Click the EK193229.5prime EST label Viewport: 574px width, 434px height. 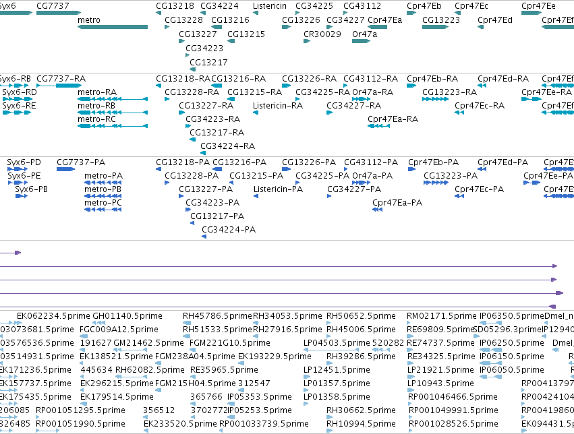[x=275, y=356]
